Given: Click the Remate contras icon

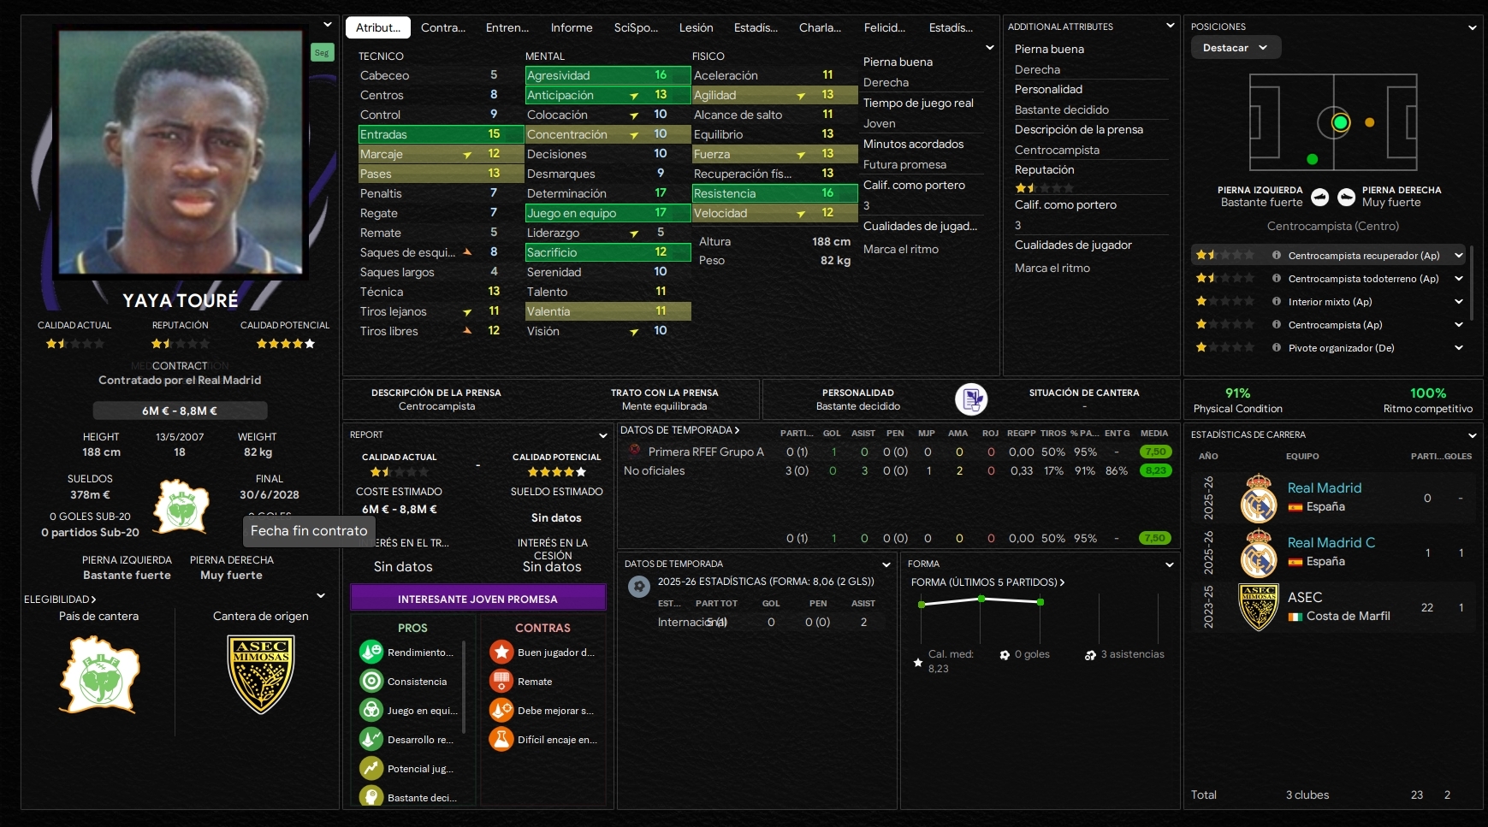Looking at the screenshot, I should click(x=501, y=682).
